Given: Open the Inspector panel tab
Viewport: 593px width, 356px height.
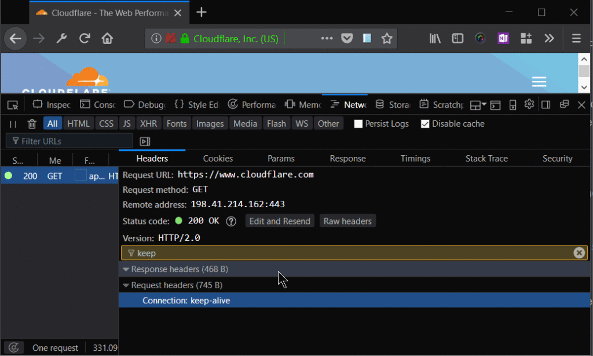Looking at the screenshot, I should (52, 105).
